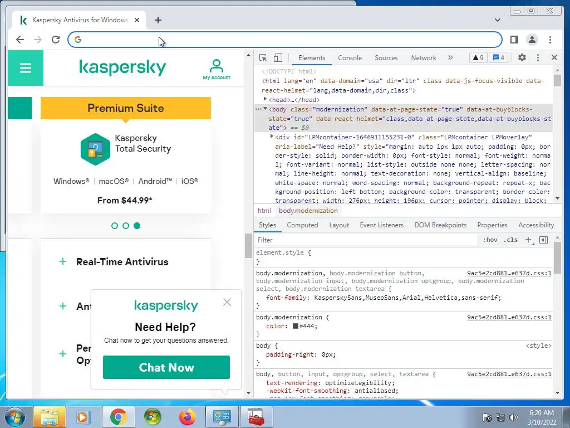Open the 4 messages issue counter

point(499,57)
